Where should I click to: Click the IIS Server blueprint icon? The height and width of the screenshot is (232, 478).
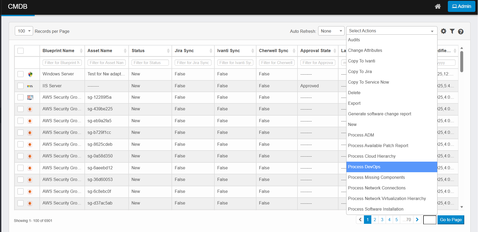tap(30, 86)
